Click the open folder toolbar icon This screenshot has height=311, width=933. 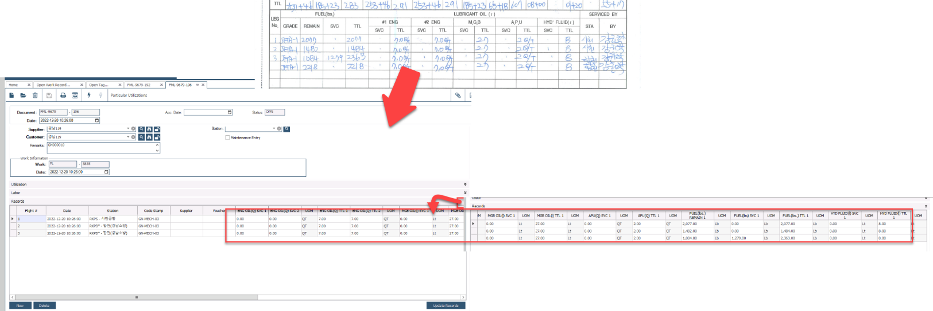click(x=23, y=96)
